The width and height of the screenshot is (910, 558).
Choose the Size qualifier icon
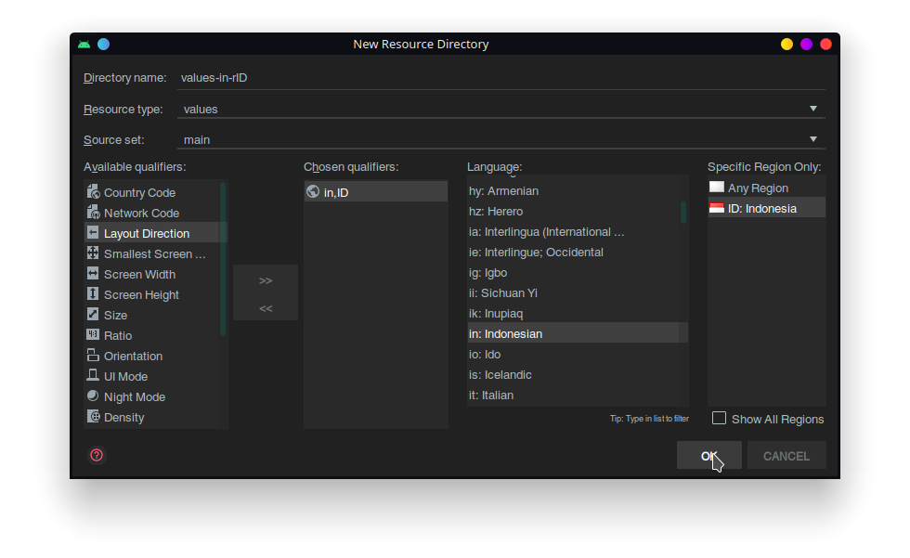point(93,314)
